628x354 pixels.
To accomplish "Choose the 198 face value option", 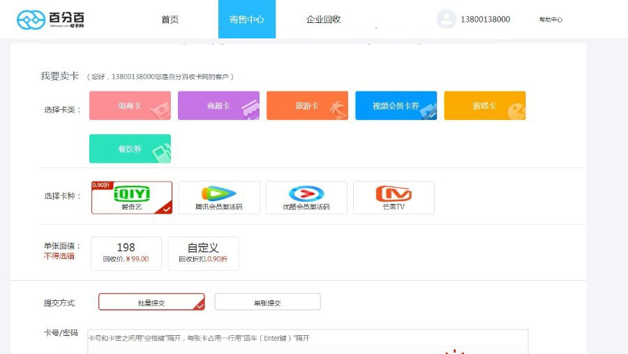I will (126, 253).
